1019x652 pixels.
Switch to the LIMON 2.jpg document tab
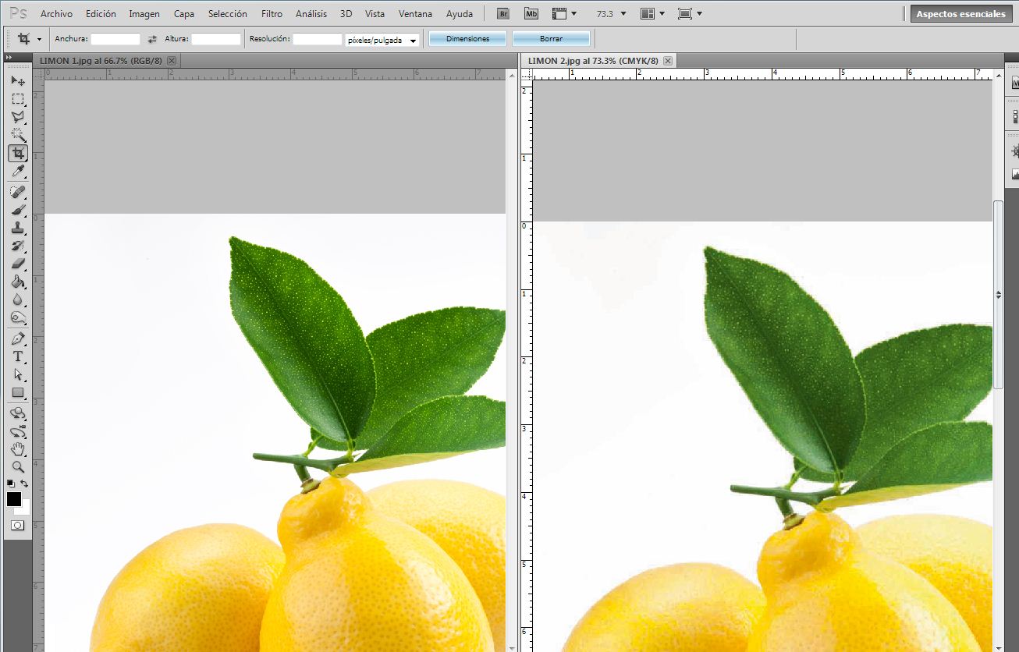[593, 61]
